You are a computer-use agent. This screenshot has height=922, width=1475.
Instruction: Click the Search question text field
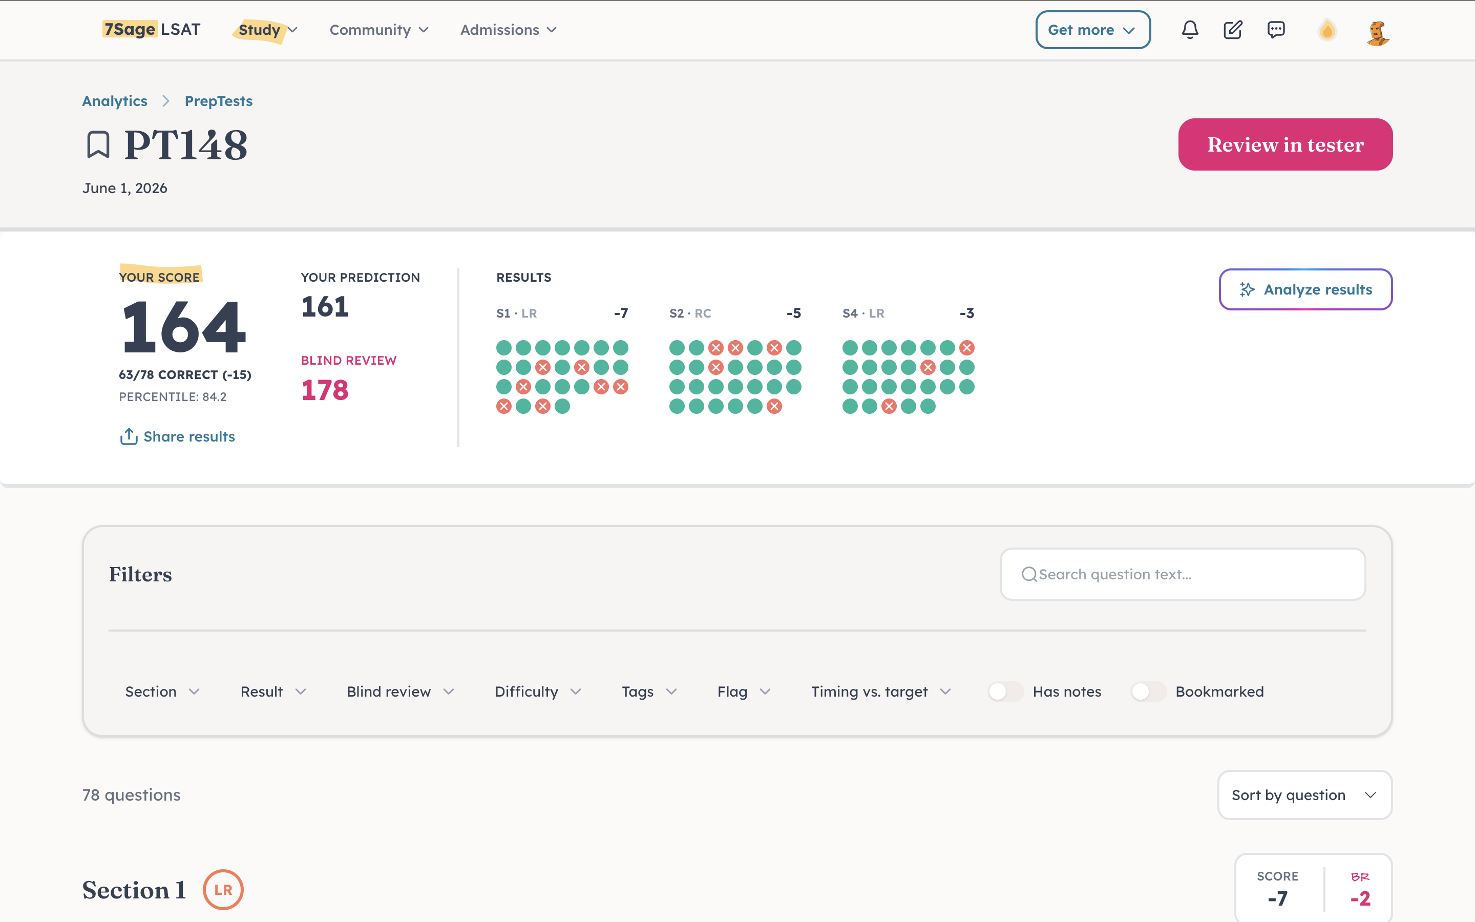click(x=1183, y=574)
